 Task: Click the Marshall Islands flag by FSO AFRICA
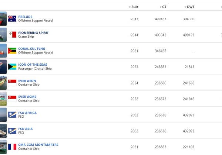tap(12, 115)
